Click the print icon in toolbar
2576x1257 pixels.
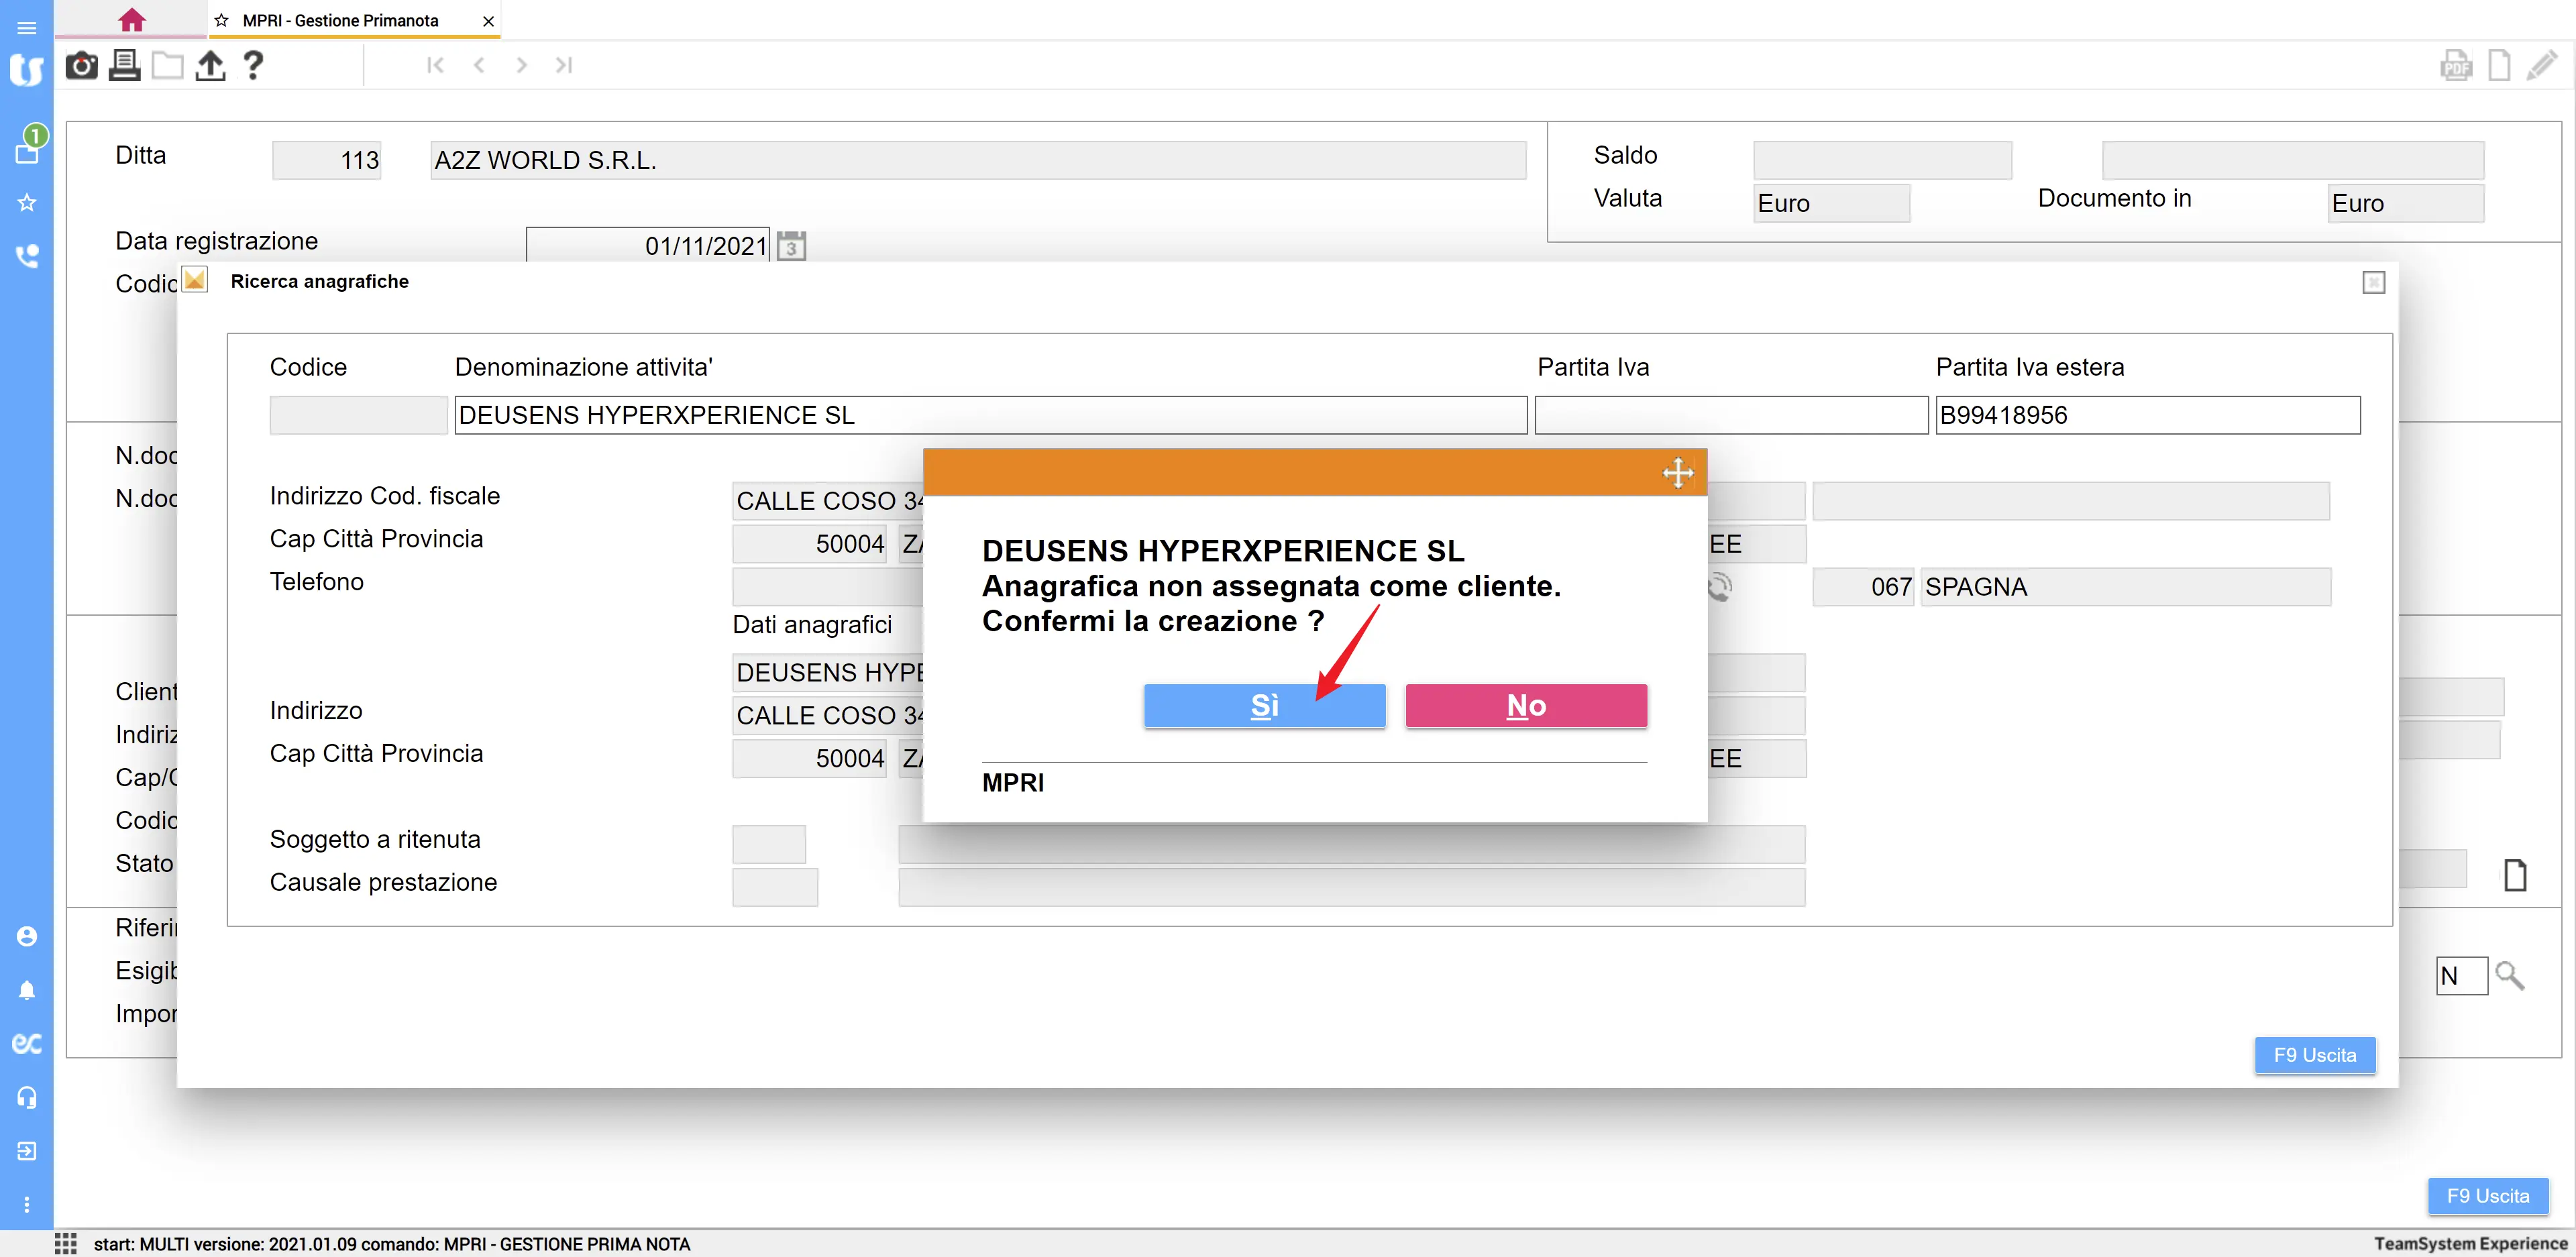click(x=124, y=66)
